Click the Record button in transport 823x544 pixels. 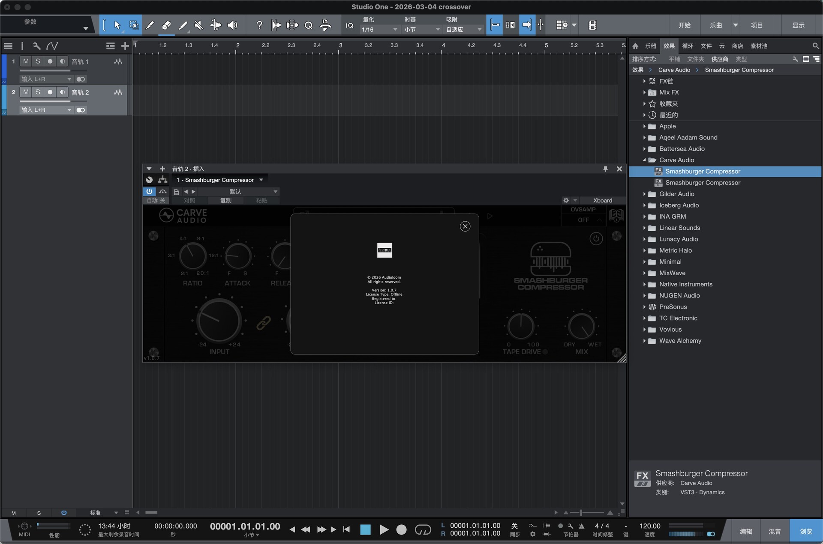point(401,530)
